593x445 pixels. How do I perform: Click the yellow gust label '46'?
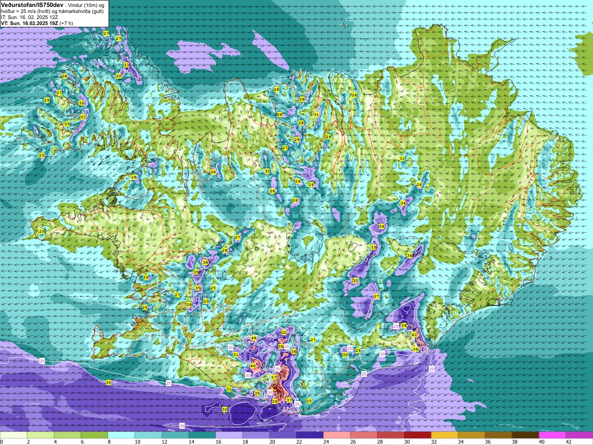pyautogui.click(x=253, y=366)
